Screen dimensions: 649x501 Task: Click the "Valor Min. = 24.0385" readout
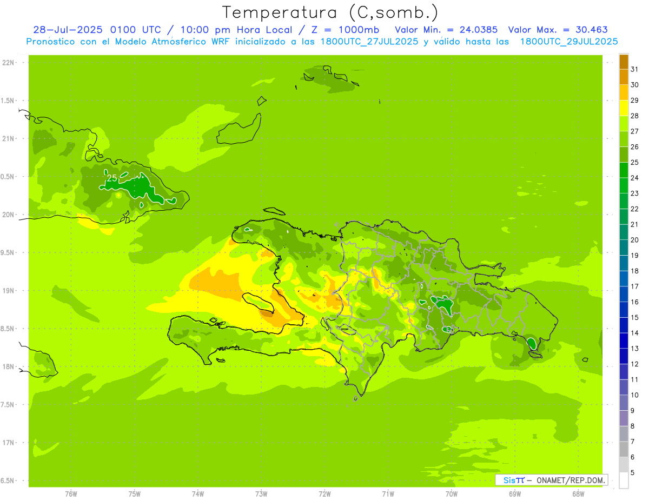coord(446,30)
